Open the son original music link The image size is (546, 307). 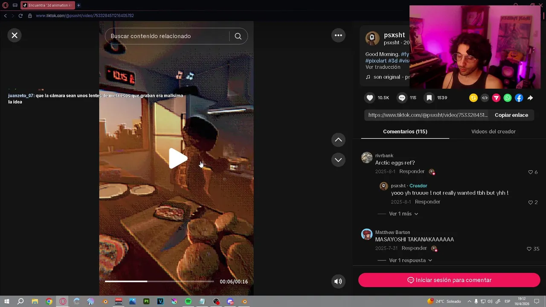click(387, 77)
